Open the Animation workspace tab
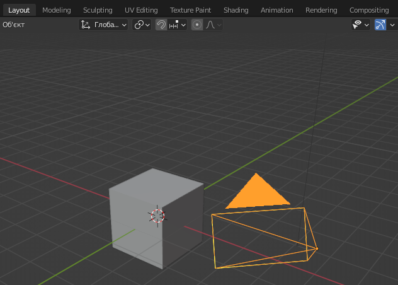The image size is (398, 285). point(276,10)
